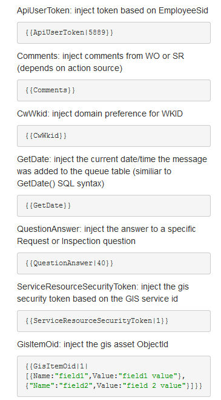This screenshot has height=400, width=221.
Task: Click the ServiceResourceSecurityToken description paragraph
Action: pos(103,293)
